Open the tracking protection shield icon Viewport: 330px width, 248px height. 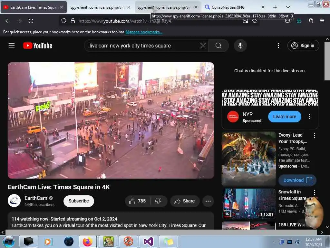coord(64,21)
